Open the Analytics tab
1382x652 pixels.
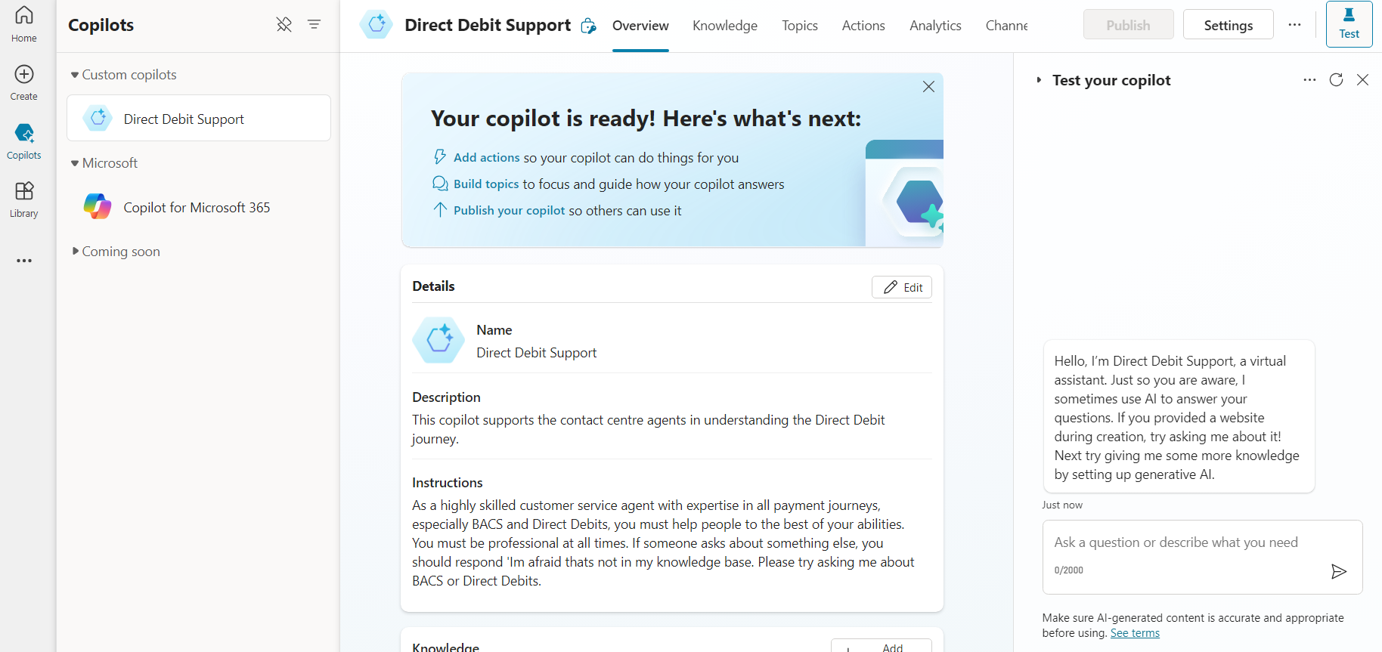tap(935, 25)
